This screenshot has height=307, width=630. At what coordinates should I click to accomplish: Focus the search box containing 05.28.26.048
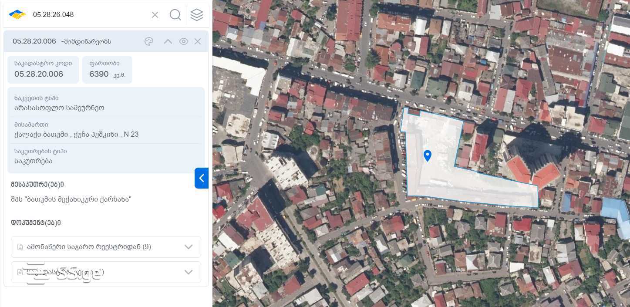[87, 15]
